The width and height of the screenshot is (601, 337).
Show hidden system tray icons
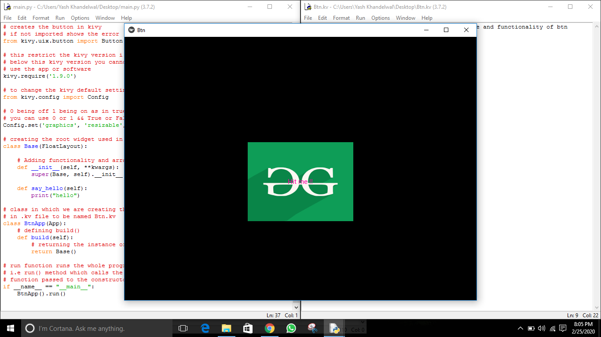coord(520,328)
